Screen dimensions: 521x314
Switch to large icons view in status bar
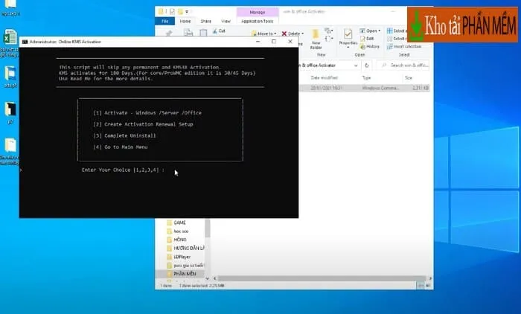click(x=428, y=285)
